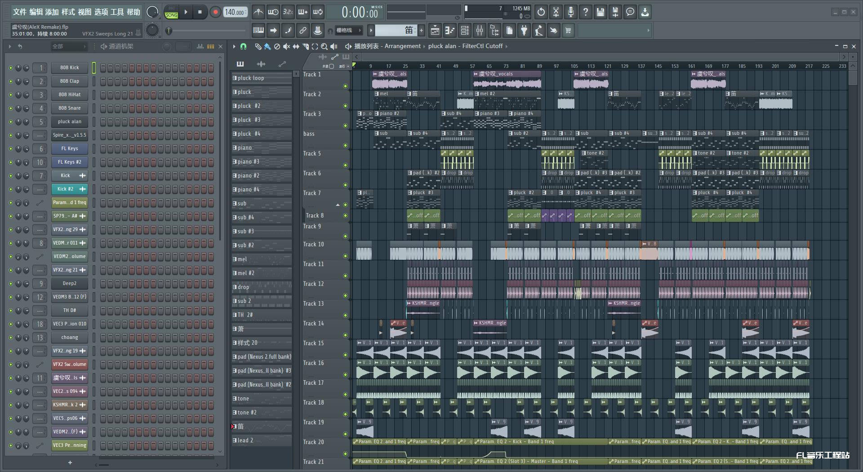Open the 视图 menu
863x472 pixels.
pyautogui.click(x=85, y=12)
